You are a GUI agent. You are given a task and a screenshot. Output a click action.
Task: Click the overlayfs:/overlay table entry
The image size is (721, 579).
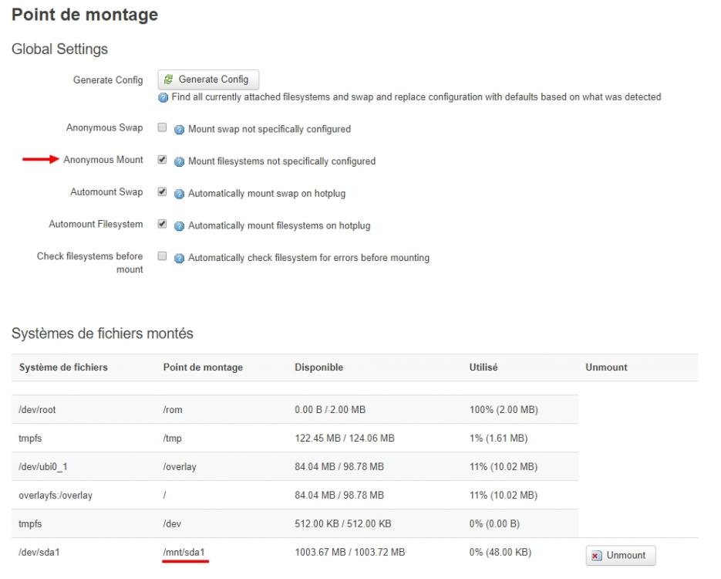tap(56, 496)
